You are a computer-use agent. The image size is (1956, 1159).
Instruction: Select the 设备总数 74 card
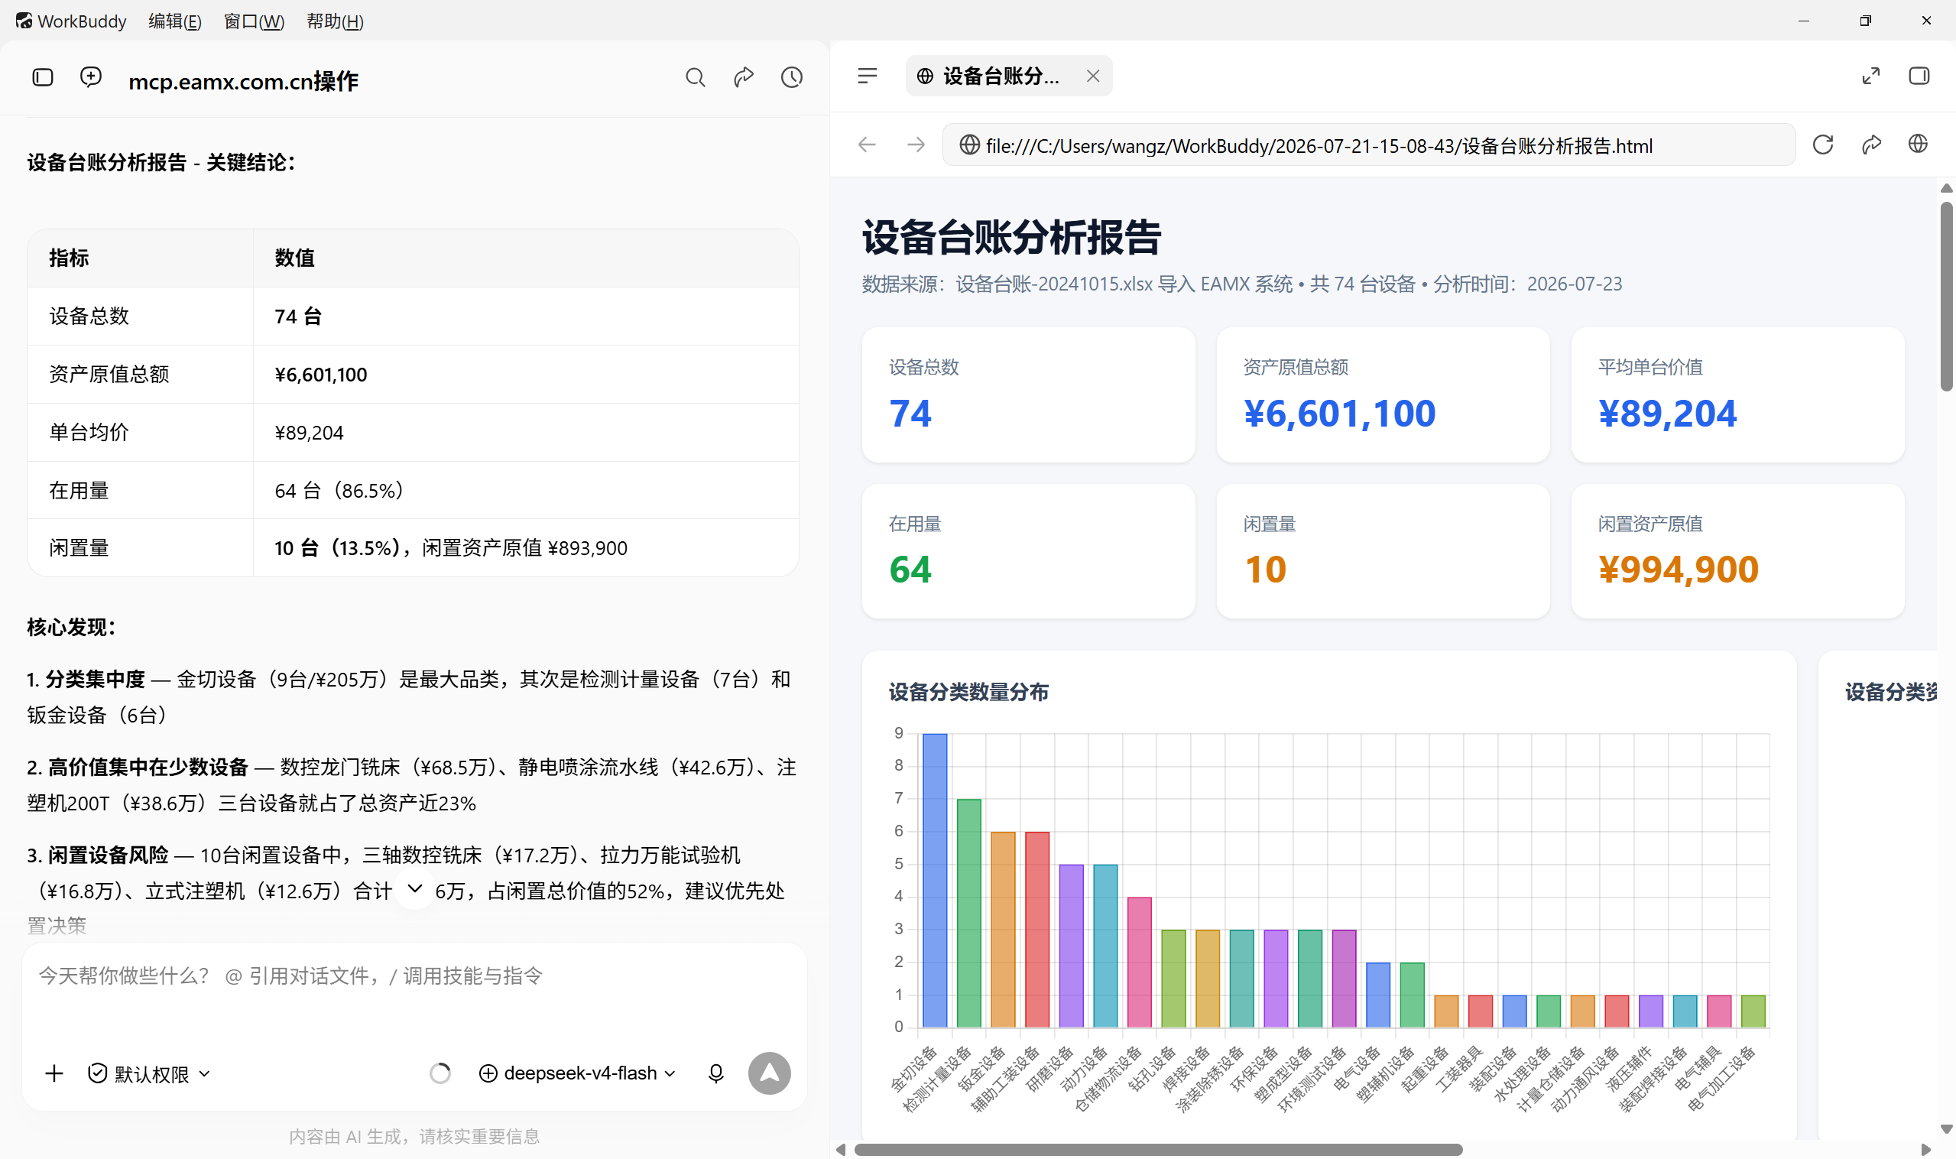click(1028, 394)
